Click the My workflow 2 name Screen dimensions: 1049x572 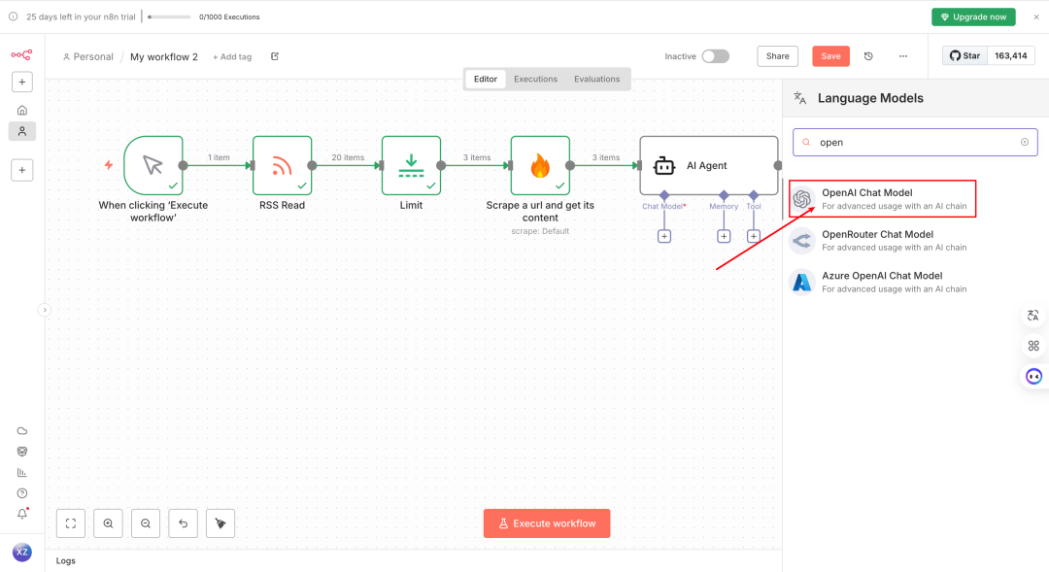click(164, 57)
